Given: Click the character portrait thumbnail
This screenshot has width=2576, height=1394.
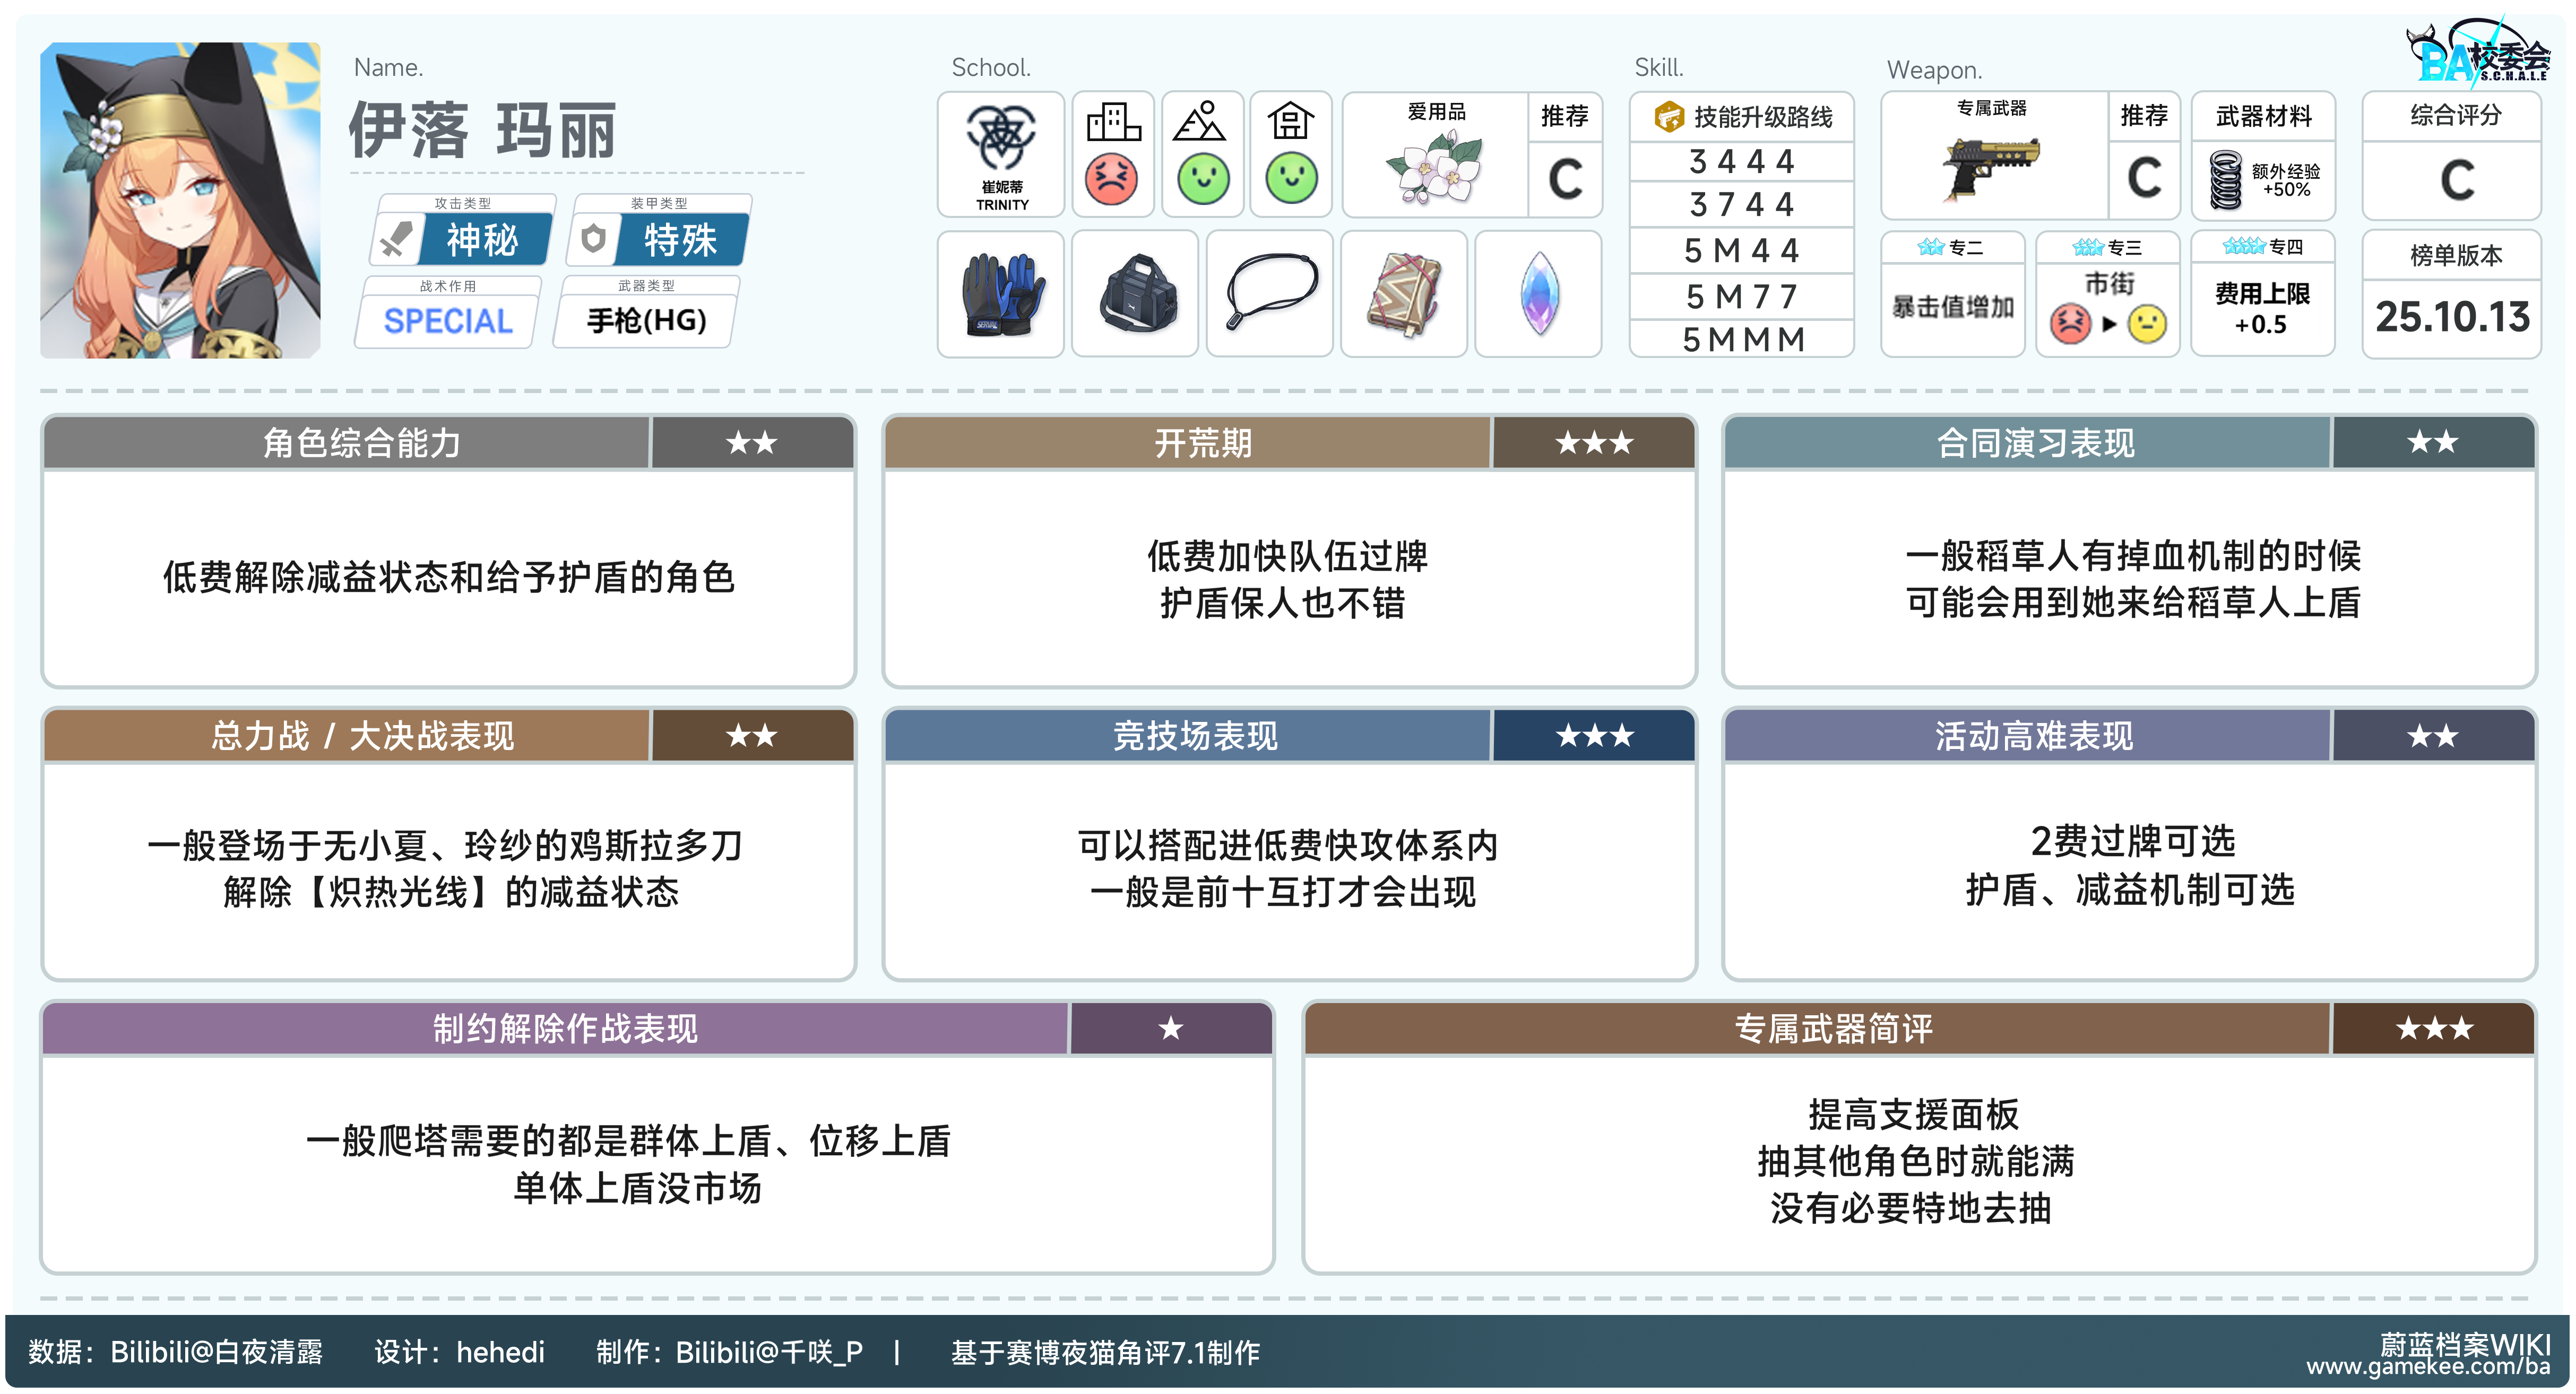Looking at the screenshot, I should (x=180, y=200).
